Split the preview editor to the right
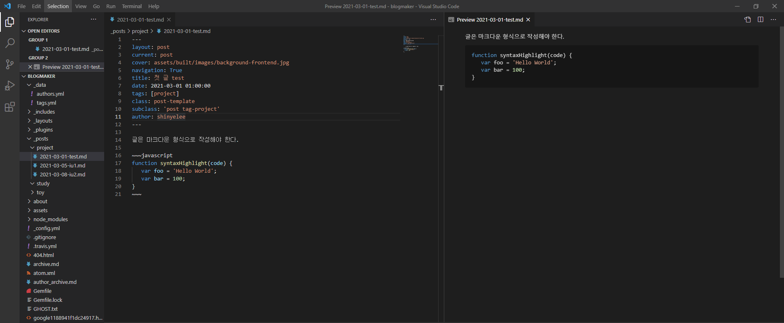Image resolution: width=784 pixels, height=323 pixels. (x=760, y=20)
